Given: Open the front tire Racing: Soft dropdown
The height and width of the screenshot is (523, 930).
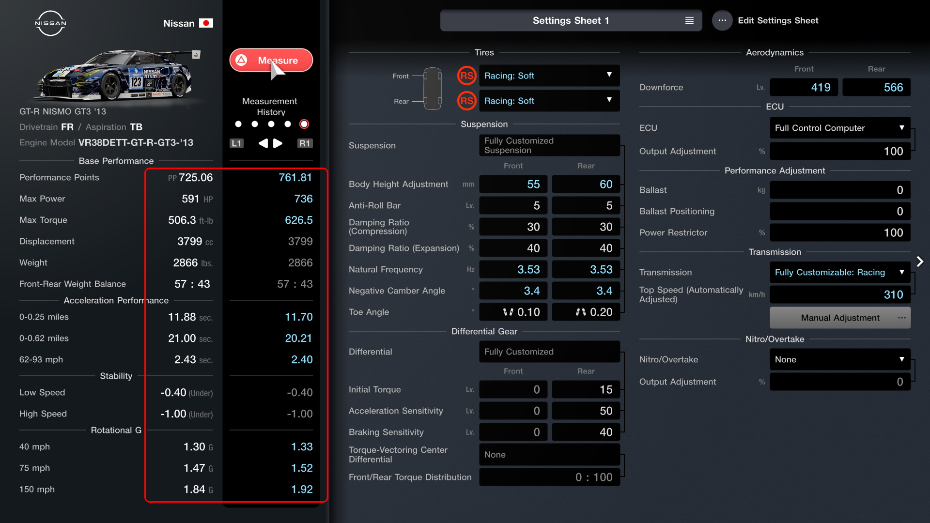Looking at the screenshot, I should (549, 76).
